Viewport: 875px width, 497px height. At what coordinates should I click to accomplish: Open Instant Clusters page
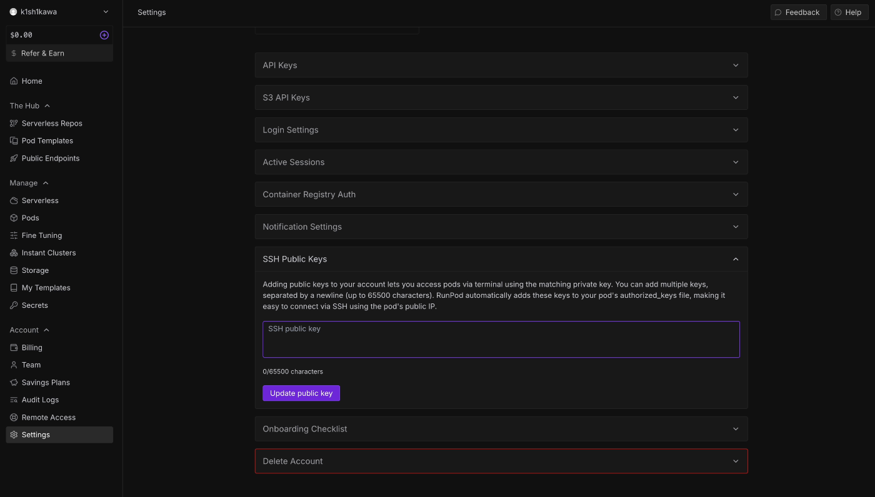tap(48, 253)
